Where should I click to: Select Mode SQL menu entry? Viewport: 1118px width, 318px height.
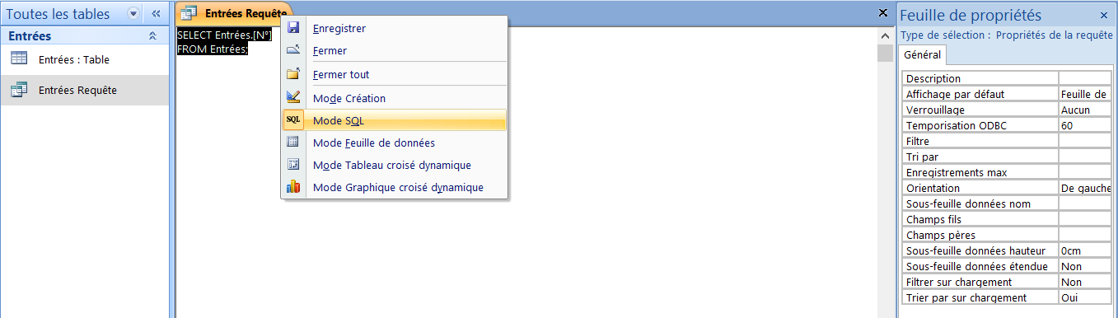(x=394, y=120)
